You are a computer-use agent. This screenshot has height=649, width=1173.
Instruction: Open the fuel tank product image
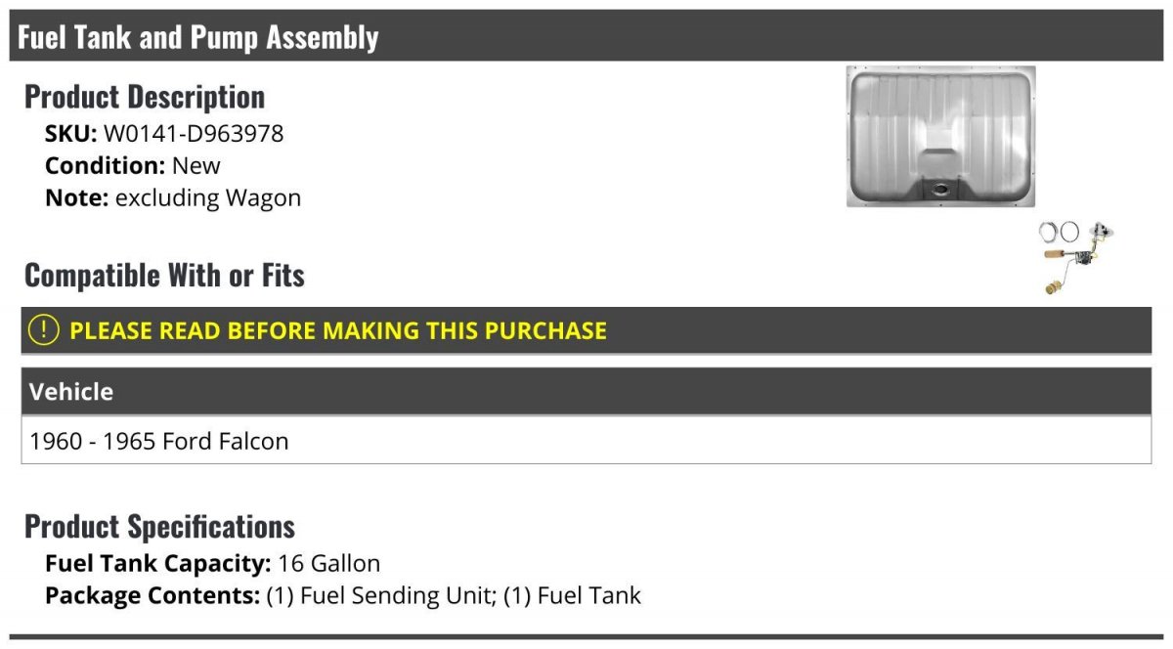[x=941, y=137]
